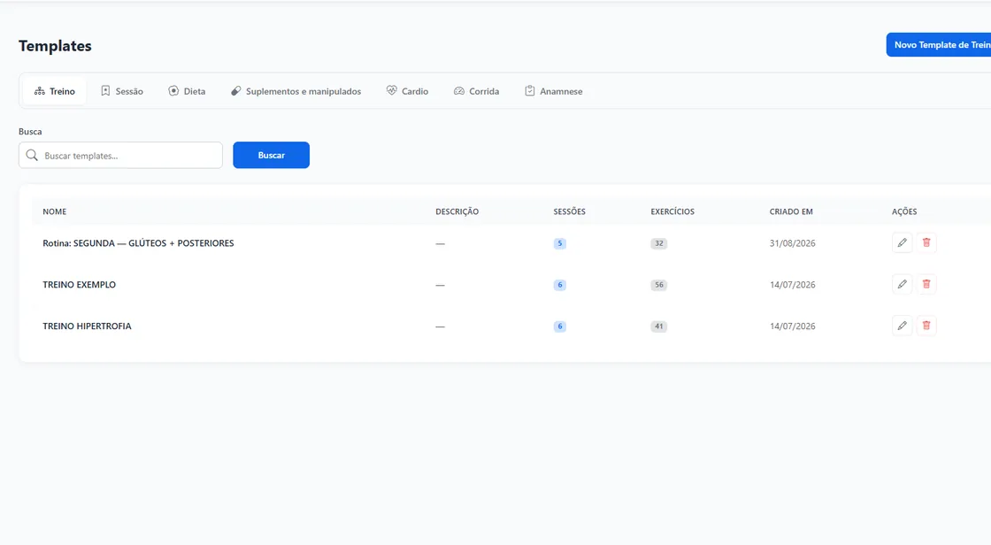Click the magnifier icon in search box
991x545 pixels.
click(x=32, y=155)
